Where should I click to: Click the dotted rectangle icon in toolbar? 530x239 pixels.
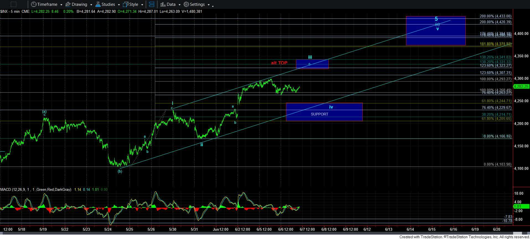click(13, 4)
